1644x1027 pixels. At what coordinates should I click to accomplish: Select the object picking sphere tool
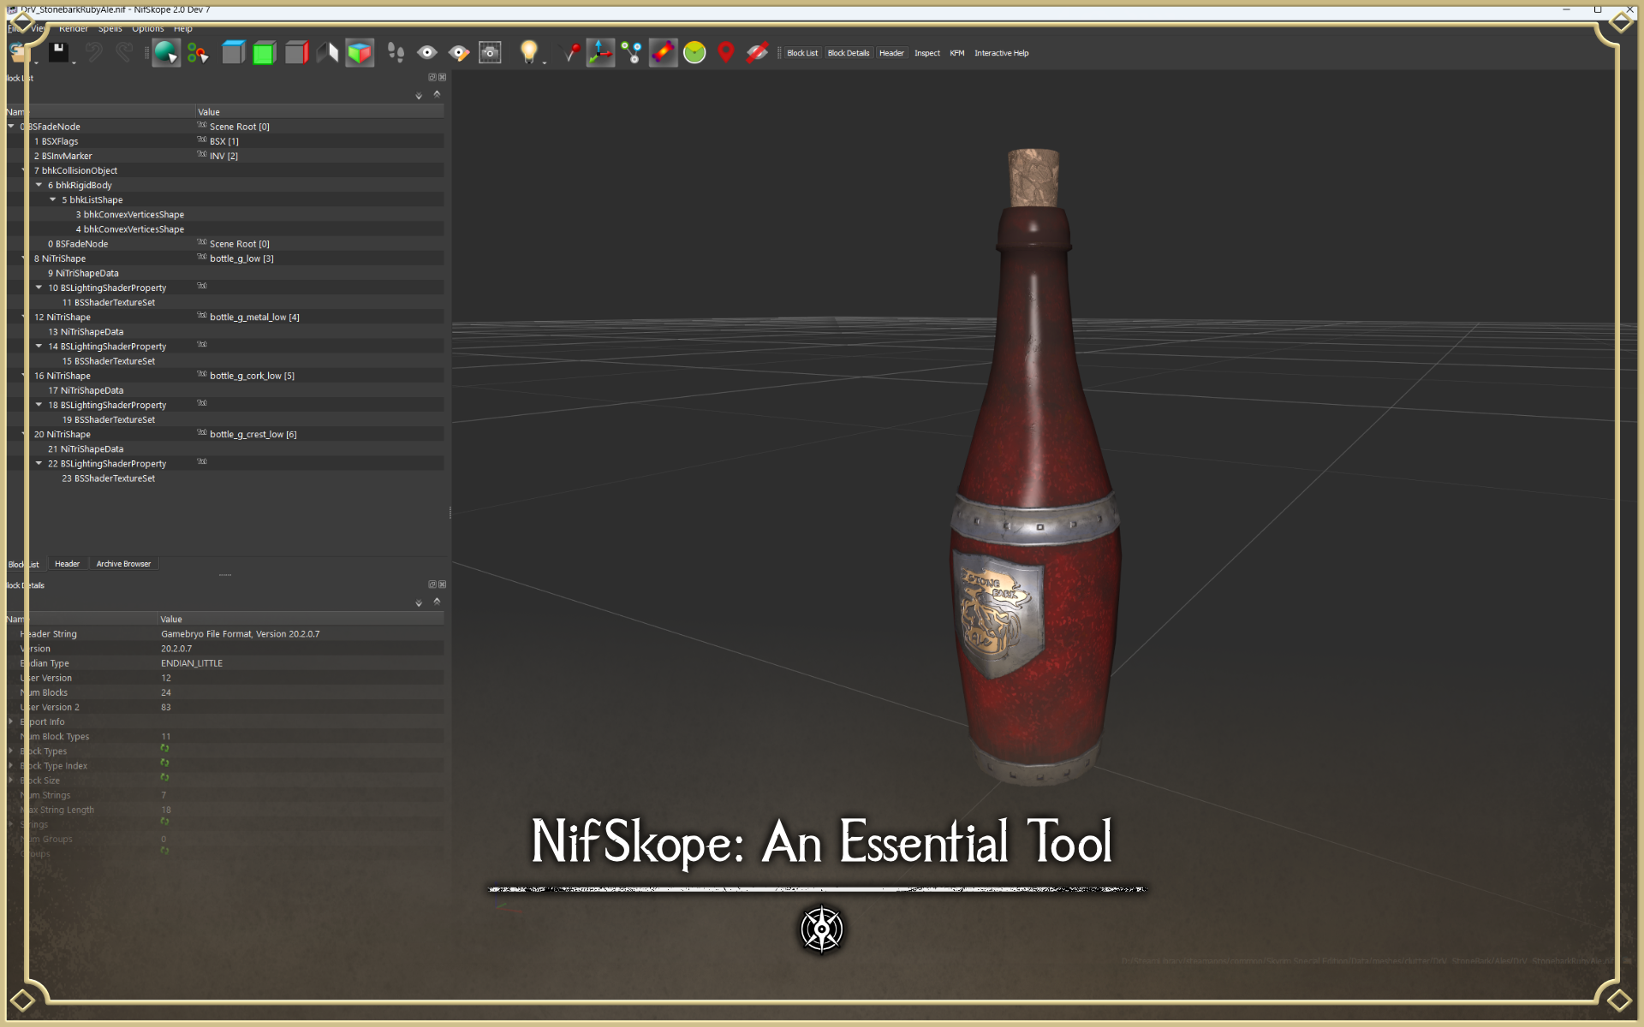click(166, 52)
